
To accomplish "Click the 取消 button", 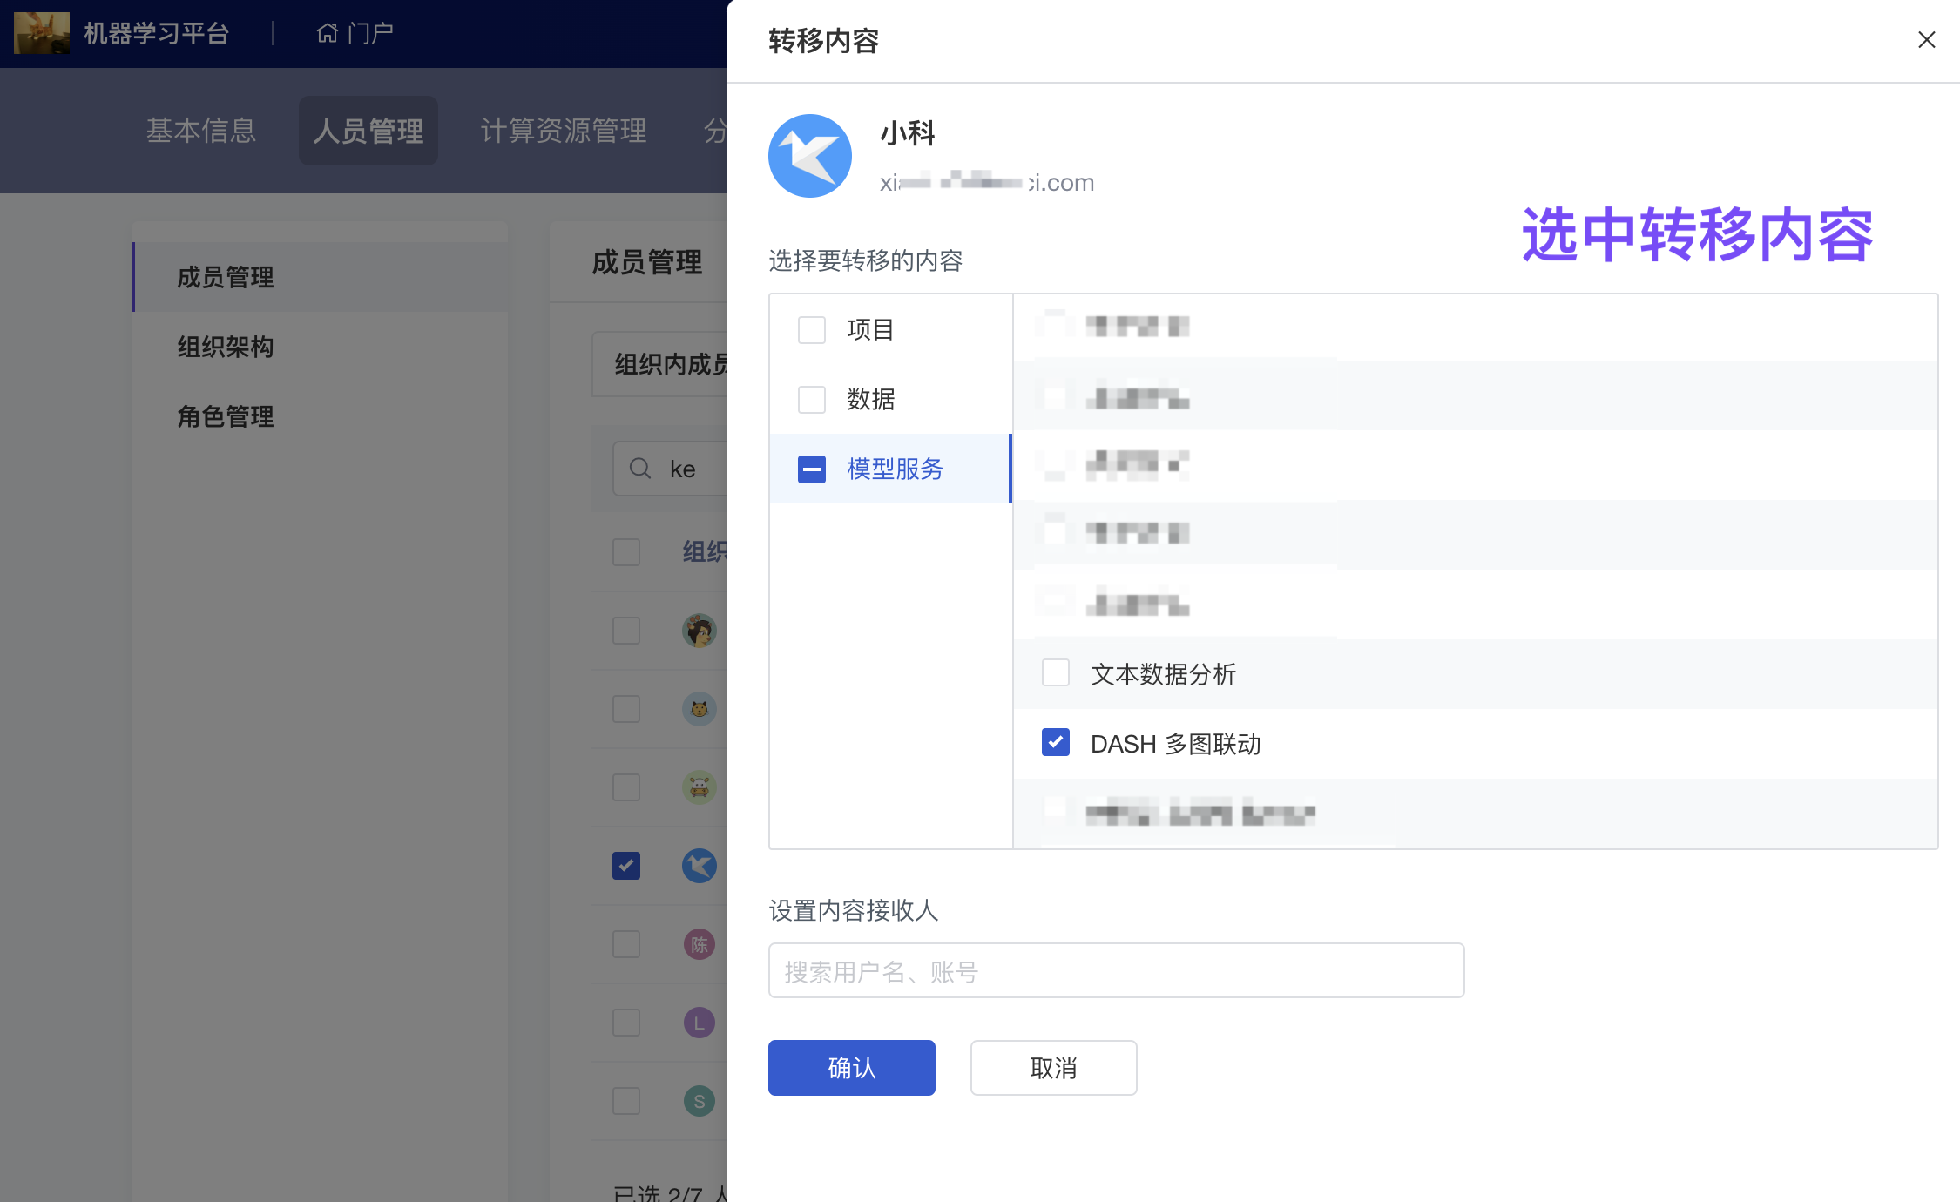I will point(1053,1068).
